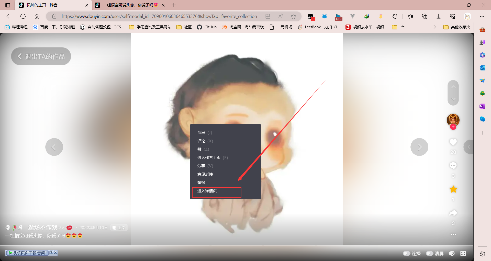Expand the life bookmark folder
This screenshot has width=491, height=261.
[x=398, y=27]
